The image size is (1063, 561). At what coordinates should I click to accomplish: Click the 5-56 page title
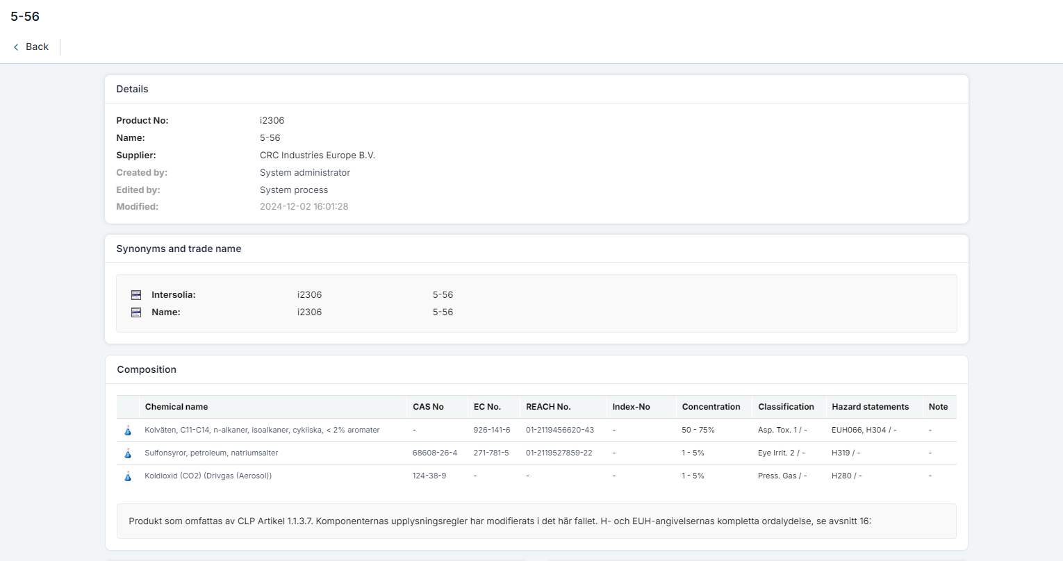click(25, 16)
